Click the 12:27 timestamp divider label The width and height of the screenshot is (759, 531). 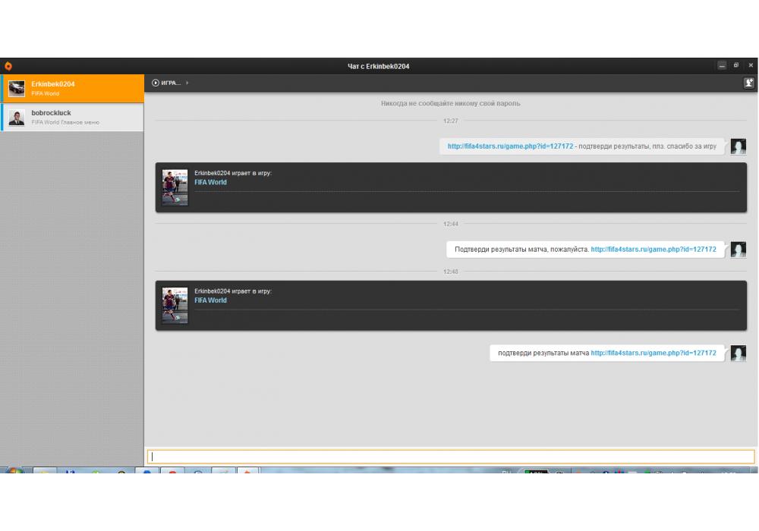tap(451, 121)
